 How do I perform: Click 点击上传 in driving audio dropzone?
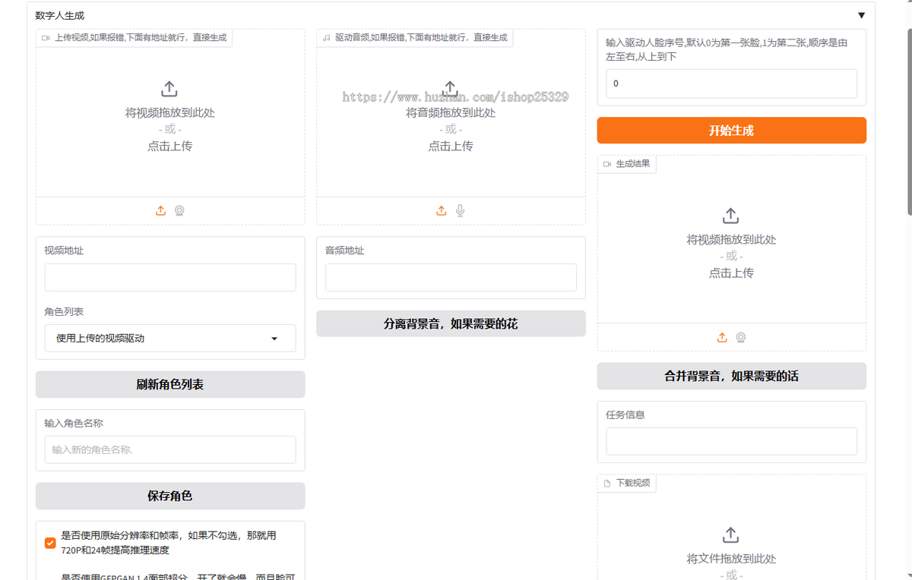click(x=451, y=146)
